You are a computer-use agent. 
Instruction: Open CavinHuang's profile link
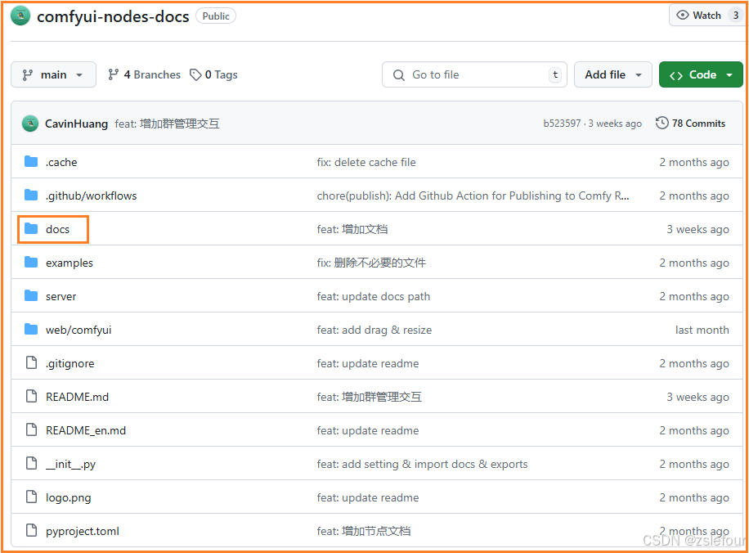pos(76,124)
